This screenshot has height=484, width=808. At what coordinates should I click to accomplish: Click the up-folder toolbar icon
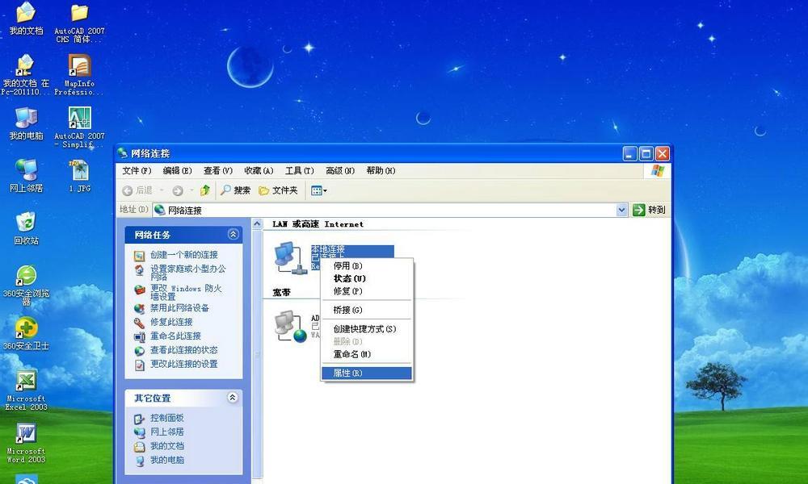pyautogui.click(x=205, y=191)
